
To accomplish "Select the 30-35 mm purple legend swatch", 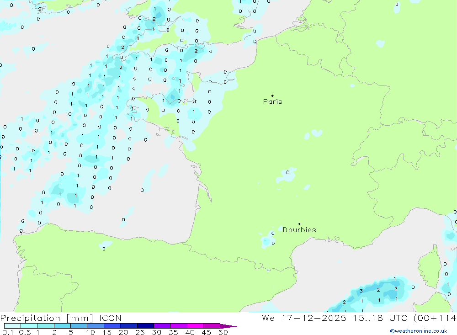I will (x=162, y=326).
